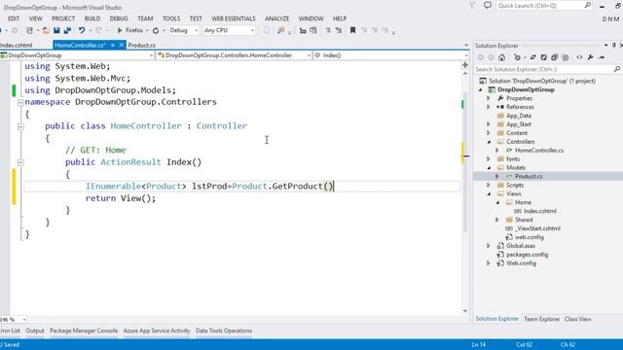Open the WEB ESSENTIALS menu
The width and height of the screenshot is (623, 350).
click(x=234, y=18)
